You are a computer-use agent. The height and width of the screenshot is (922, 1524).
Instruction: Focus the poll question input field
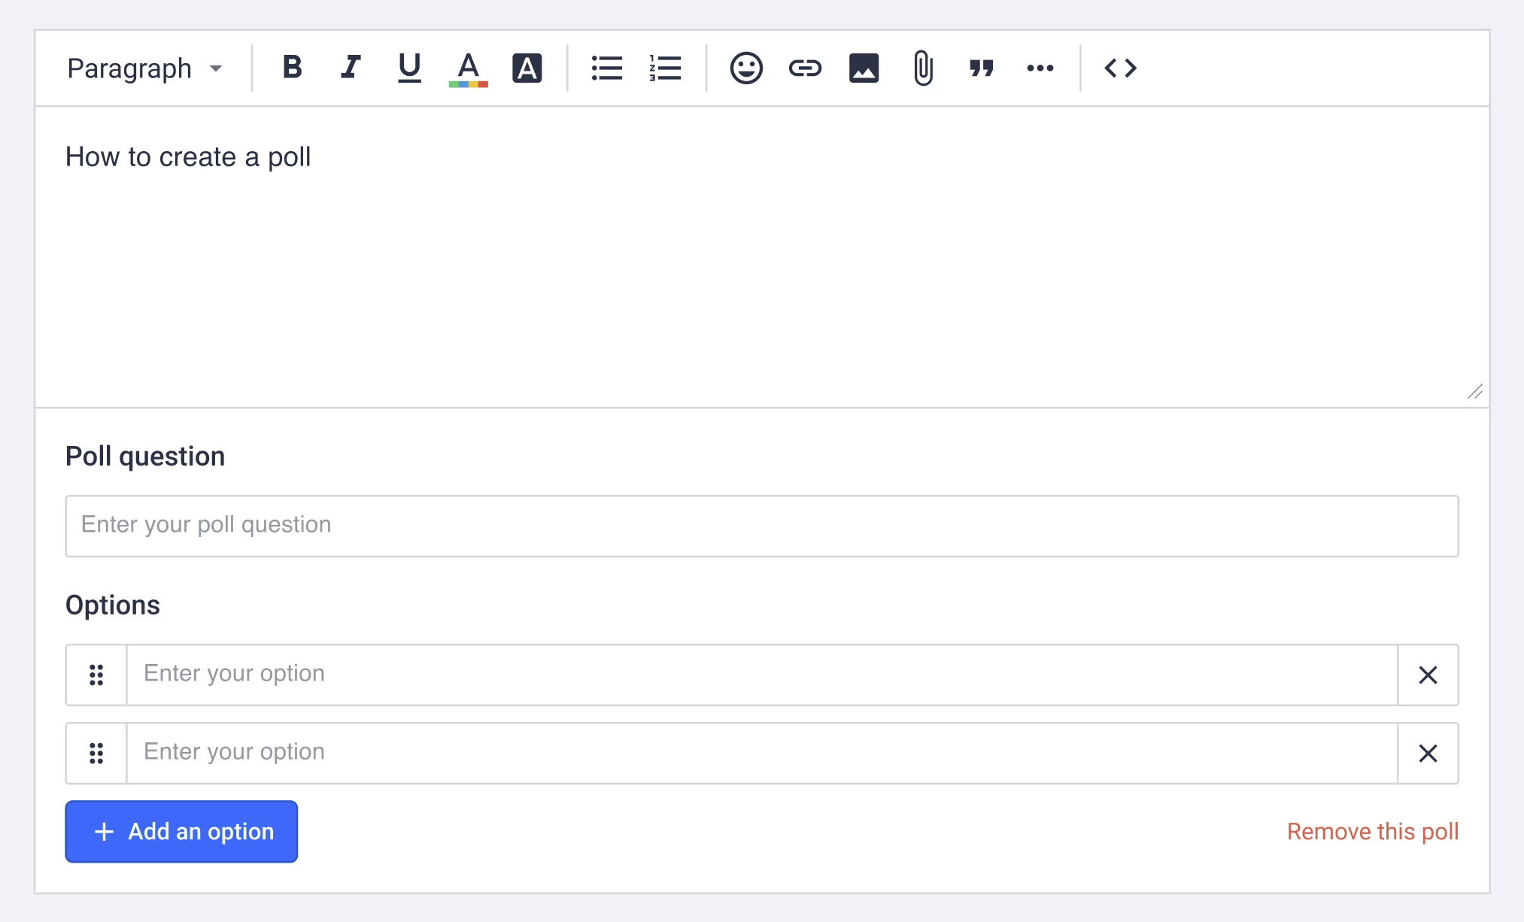coord(761,526)
